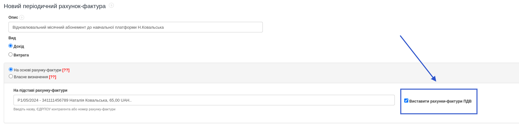Open the help tooltip next to Опис
The width and height of the screenshot is (519, 125).
(x=22, y=17)
